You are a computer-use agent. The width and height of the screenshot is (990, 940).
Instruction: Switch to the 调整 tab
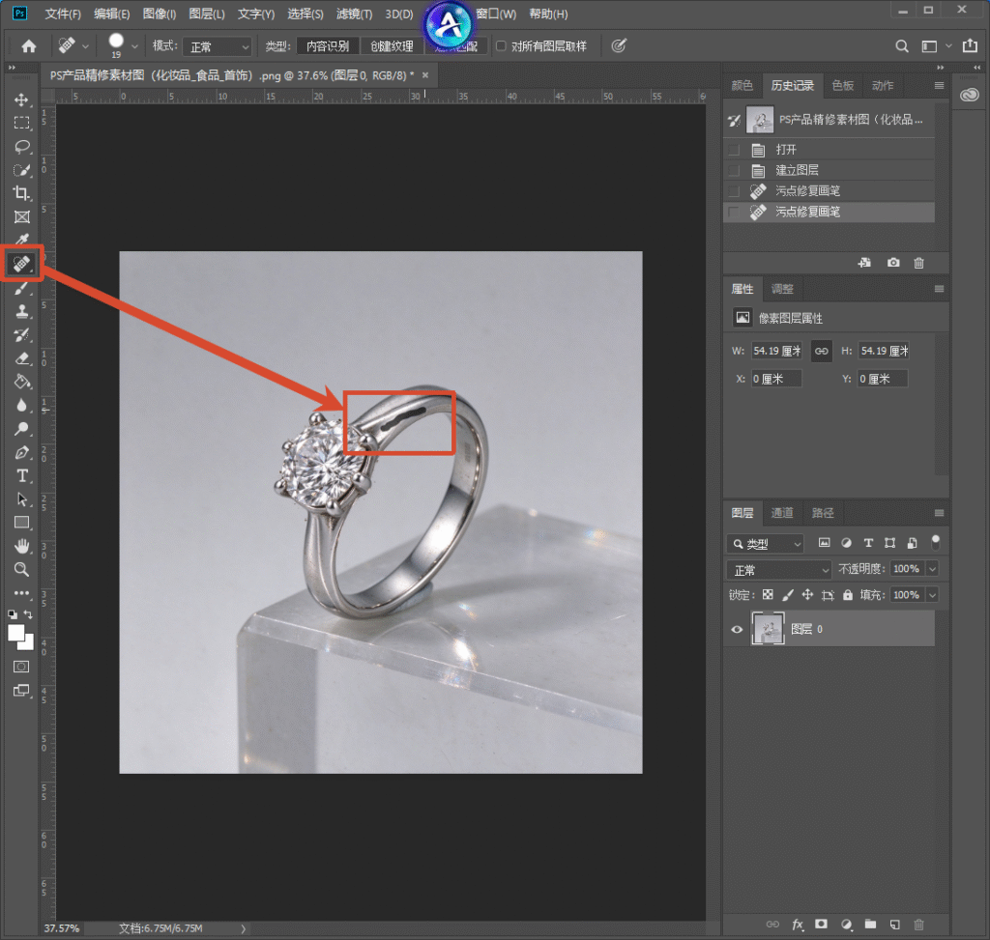782,289
